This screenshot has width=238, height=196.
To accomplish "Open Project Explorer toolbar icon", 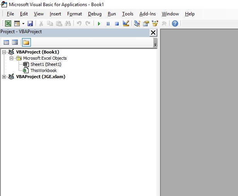I will click(x=137, y=23).
